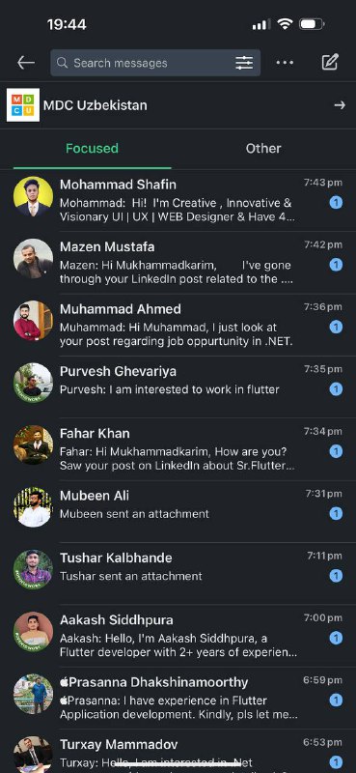The width and height of the screenshot is (356, 773).
Task: Open conversation with Mazen Mustafa
Action: (x=178, y=263)
